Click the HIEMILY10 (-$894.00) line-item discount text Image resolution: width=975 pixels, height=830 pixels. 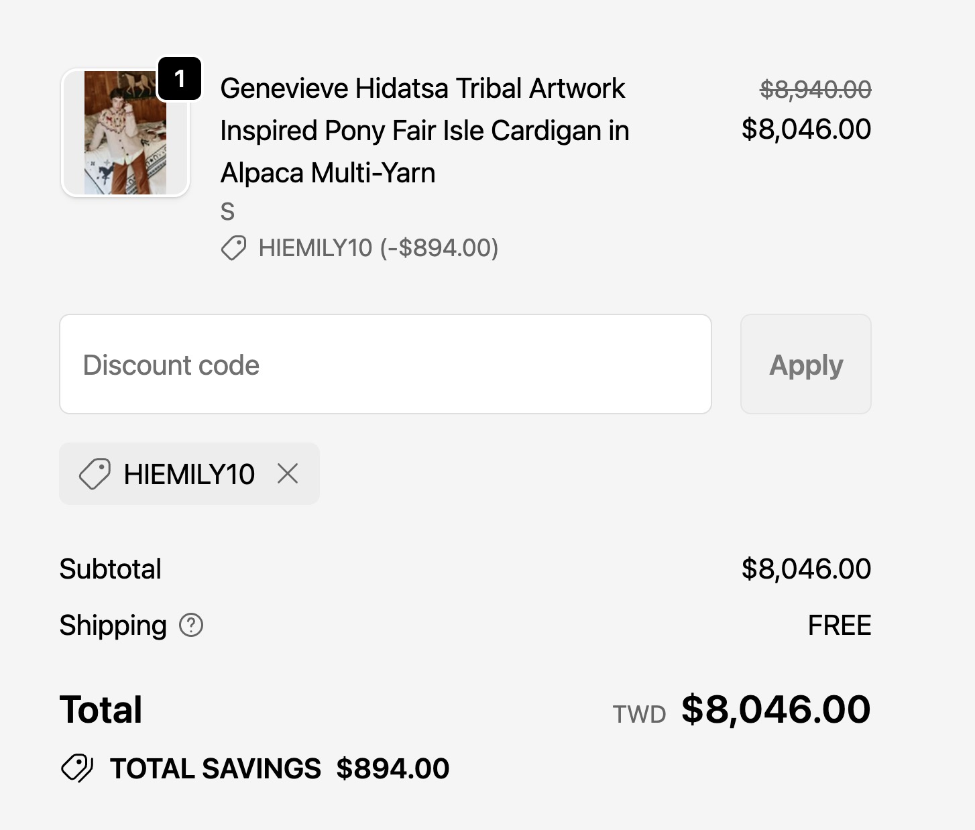pos(378,248)
